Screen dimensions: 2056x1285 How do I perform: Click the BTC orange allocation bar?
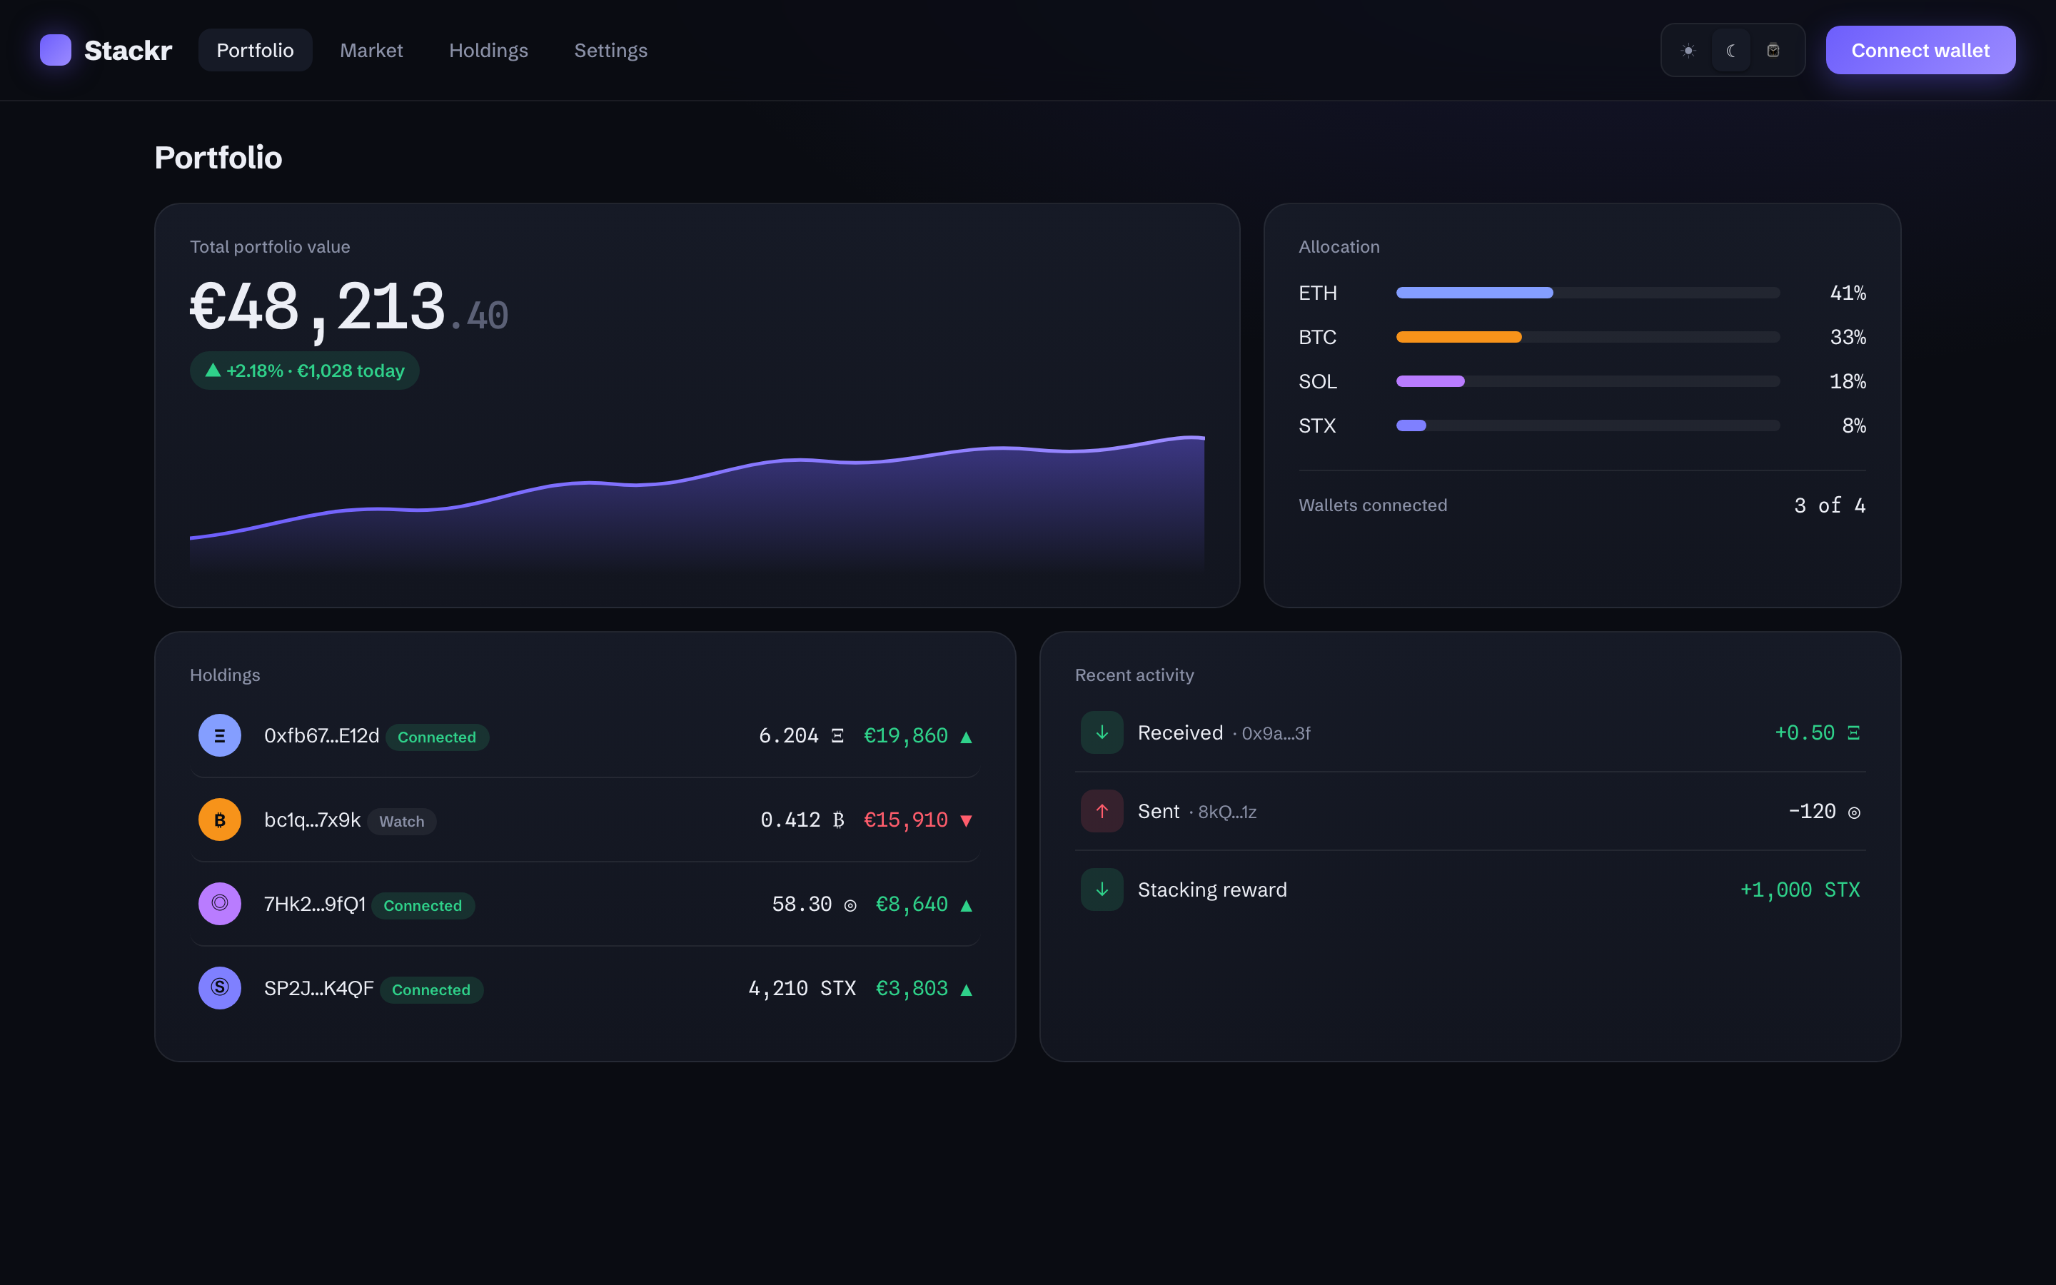(x=1588, y=336)
